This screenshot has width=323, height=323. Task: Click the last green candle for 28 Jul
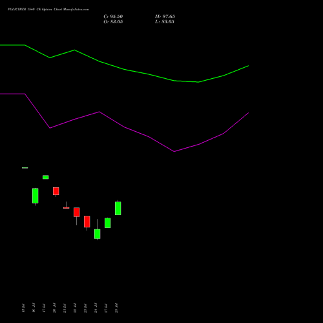(118, 208)
